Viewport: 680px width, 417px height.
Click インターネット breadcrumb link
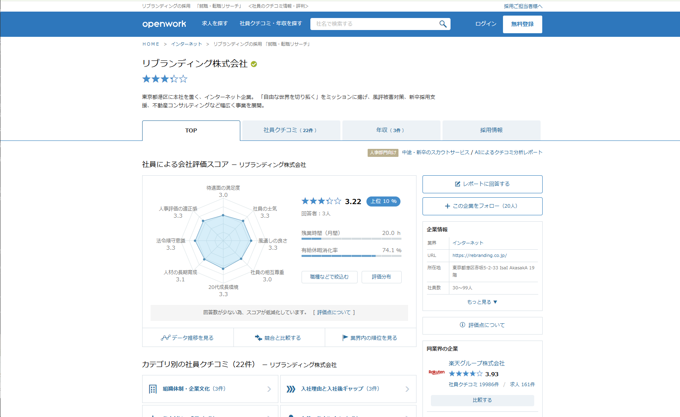click(187, 44)
